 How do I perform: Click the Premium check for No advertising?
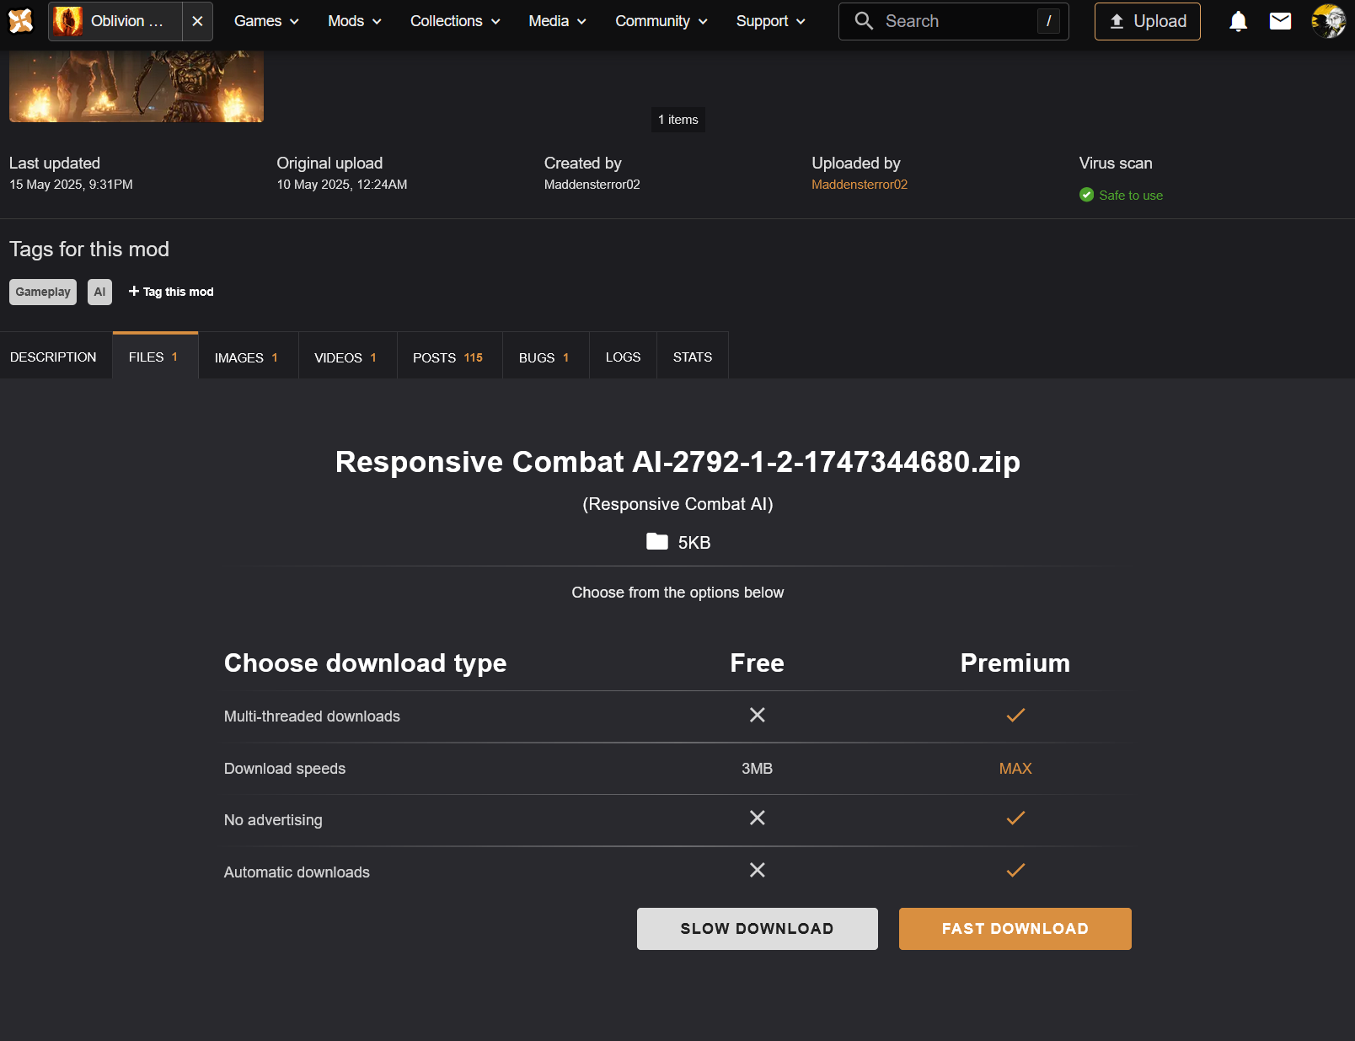pos(1015,818)
